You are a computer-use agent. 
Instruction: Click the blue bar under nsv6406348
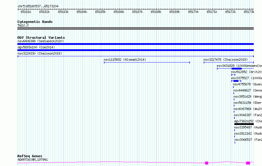click(x=135, y=44)
